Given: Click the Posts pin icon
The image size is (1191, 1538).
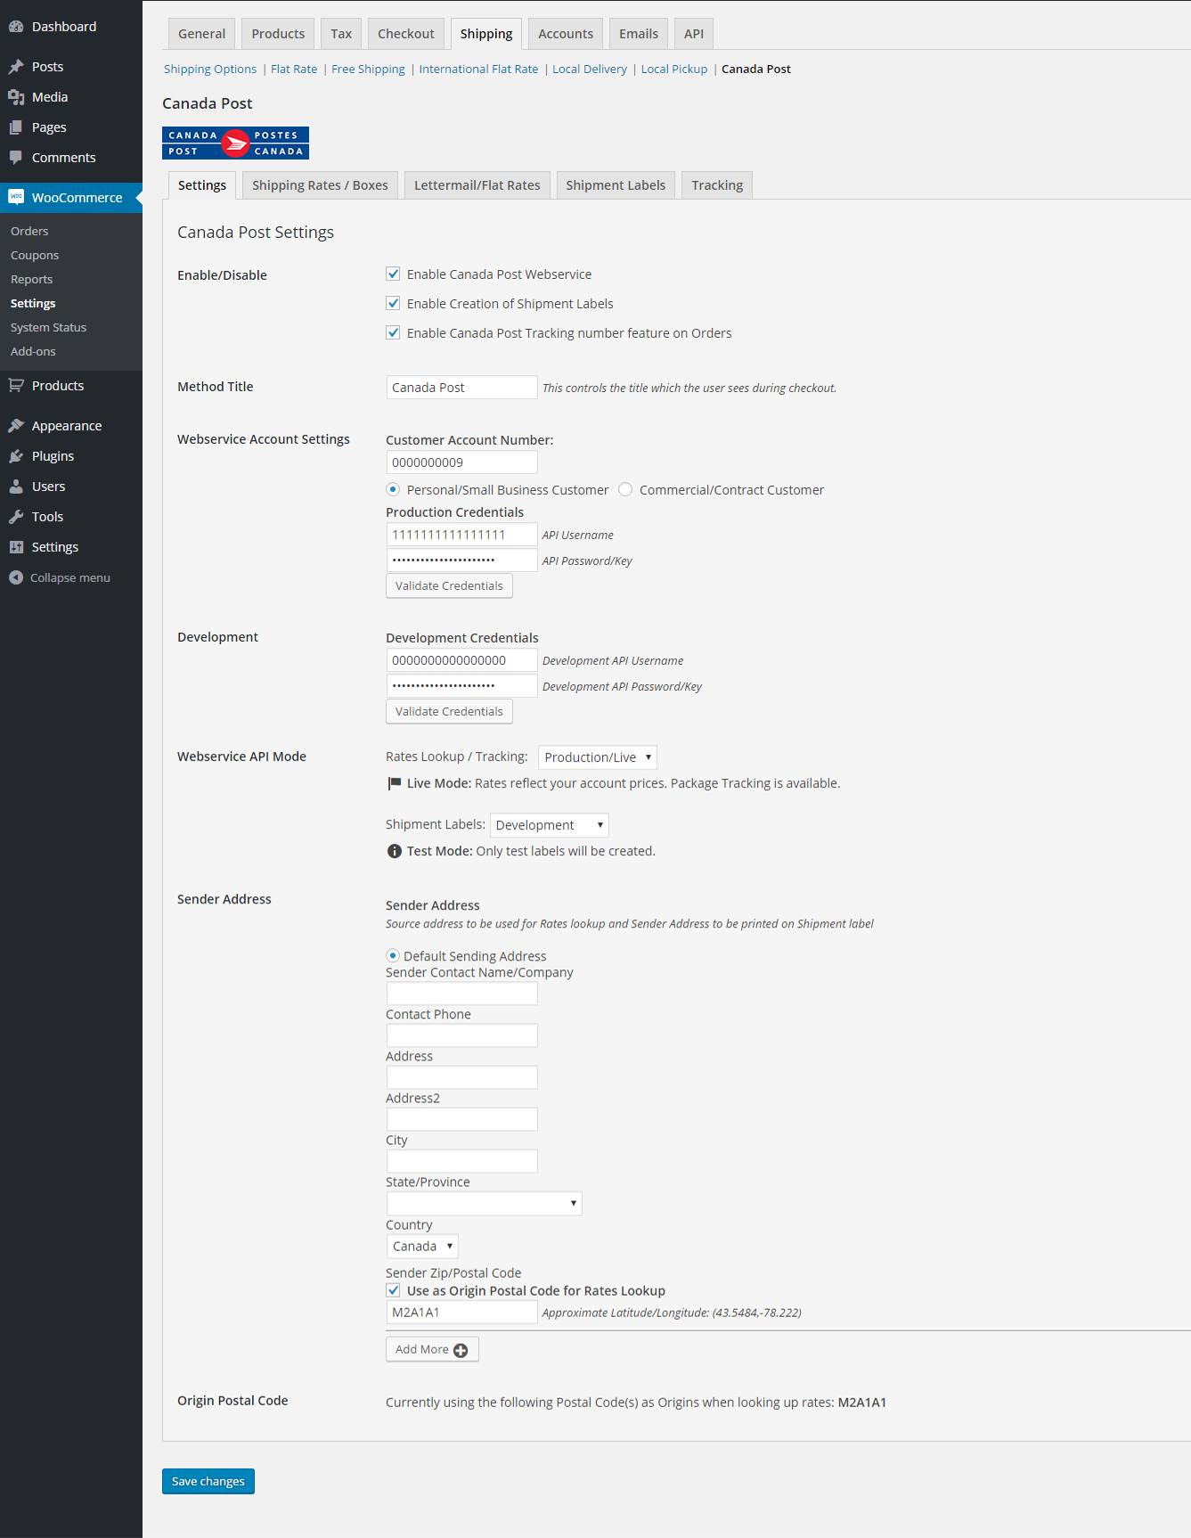Looking at the screenshot, I should (16, 67).
